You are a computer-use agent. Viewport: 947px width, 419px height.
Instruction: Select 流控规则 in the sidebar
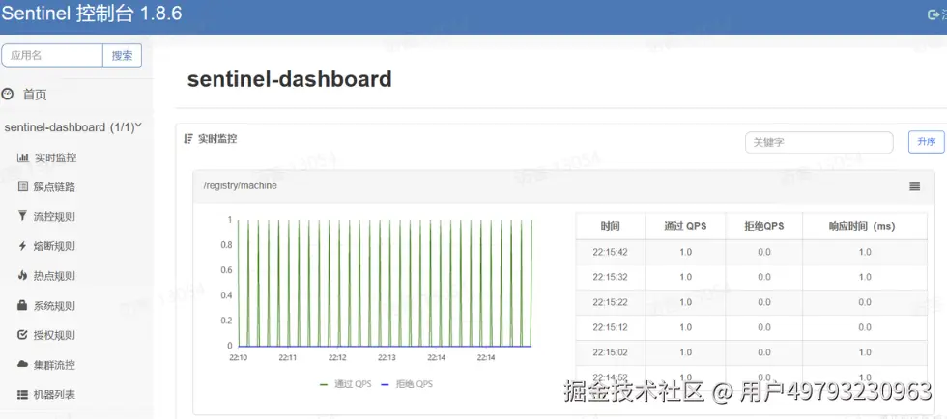(x=54, y=216)
